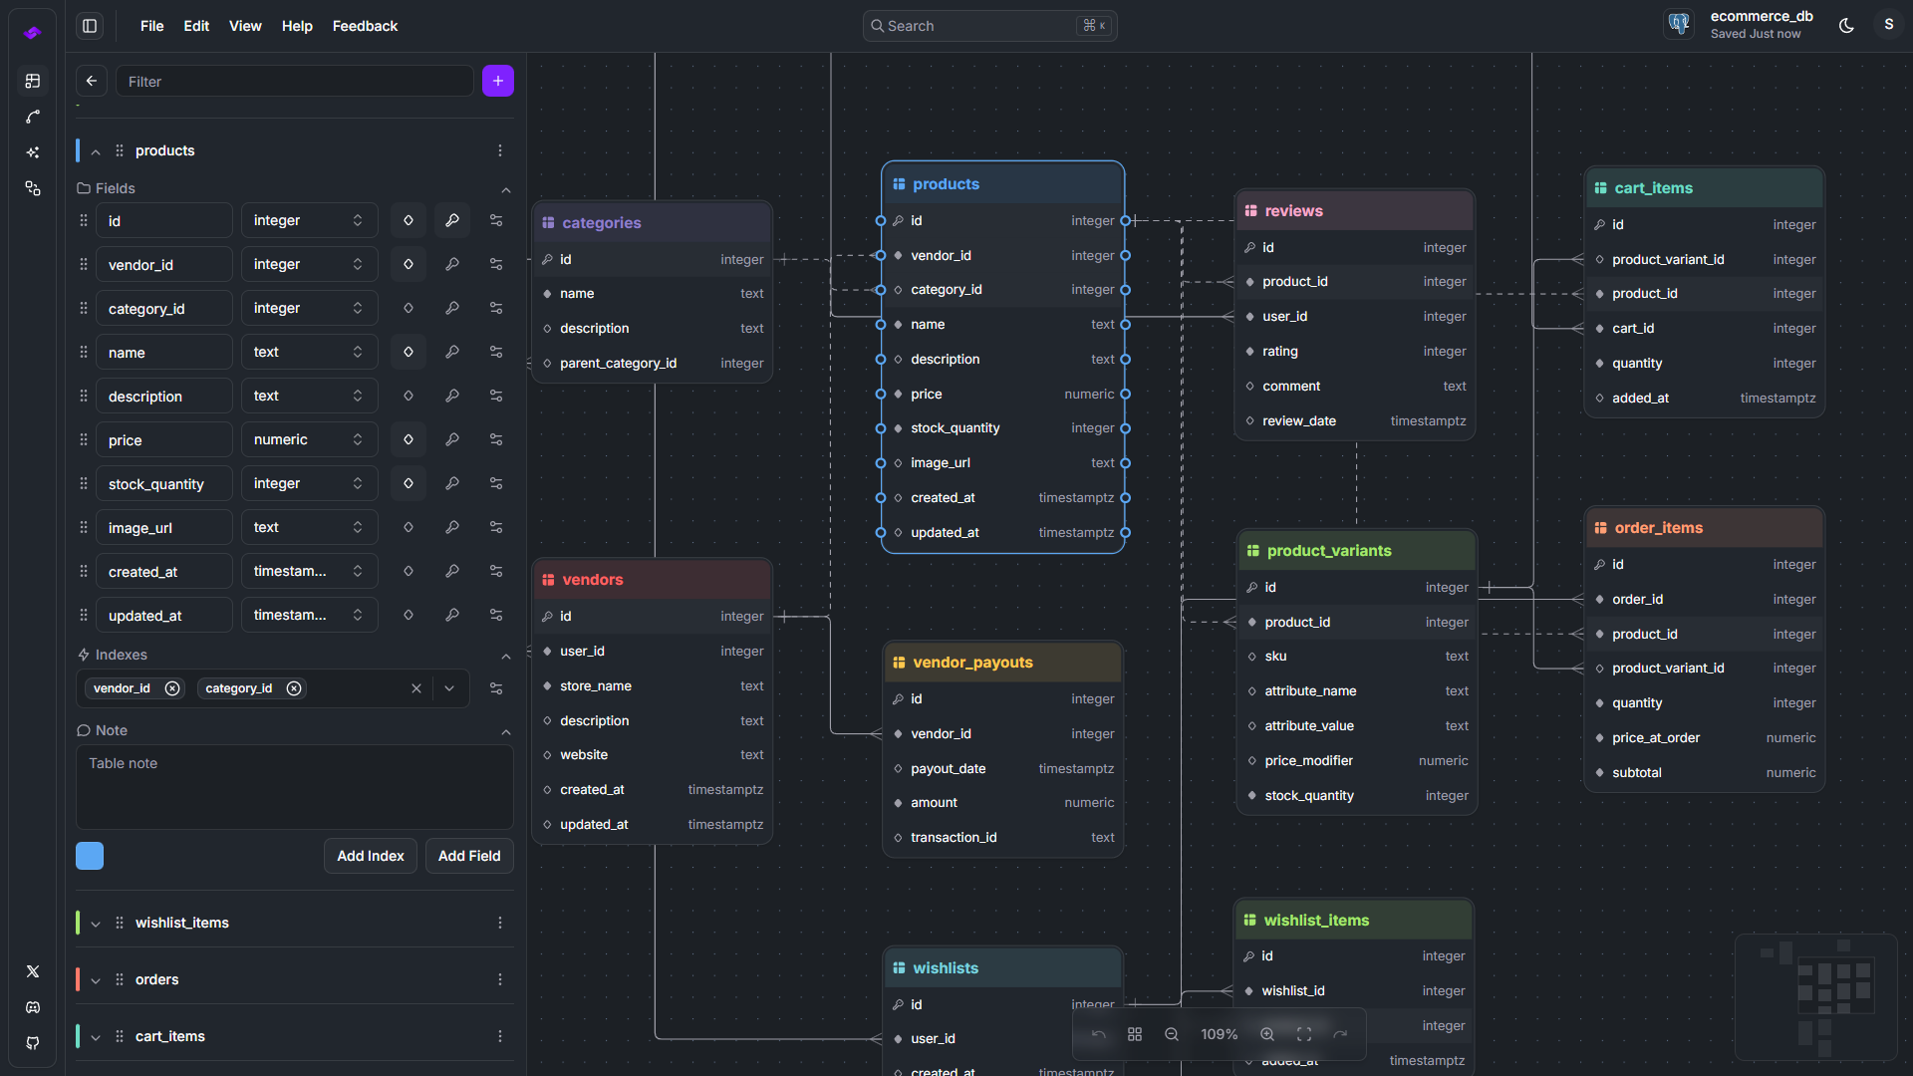Open the Edit menu
This screenshot has width=1913, height=1076.
(196, 26)
